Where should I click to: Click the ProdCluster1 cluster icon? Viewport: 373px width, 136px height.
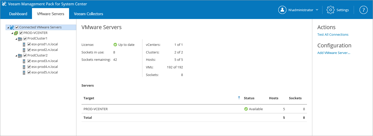pos(20,38)
